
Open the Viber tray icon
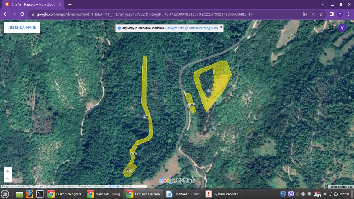291,194
